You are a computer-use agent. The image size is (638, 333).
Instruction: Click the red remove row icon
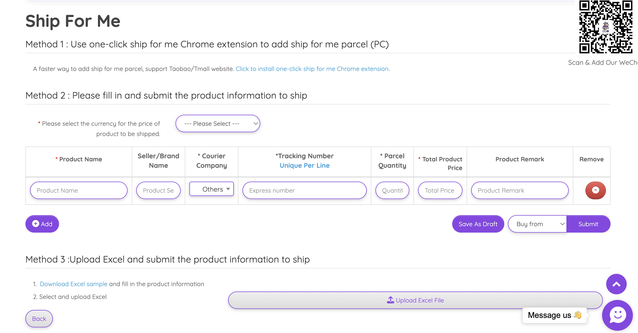(x=595, y=190)
